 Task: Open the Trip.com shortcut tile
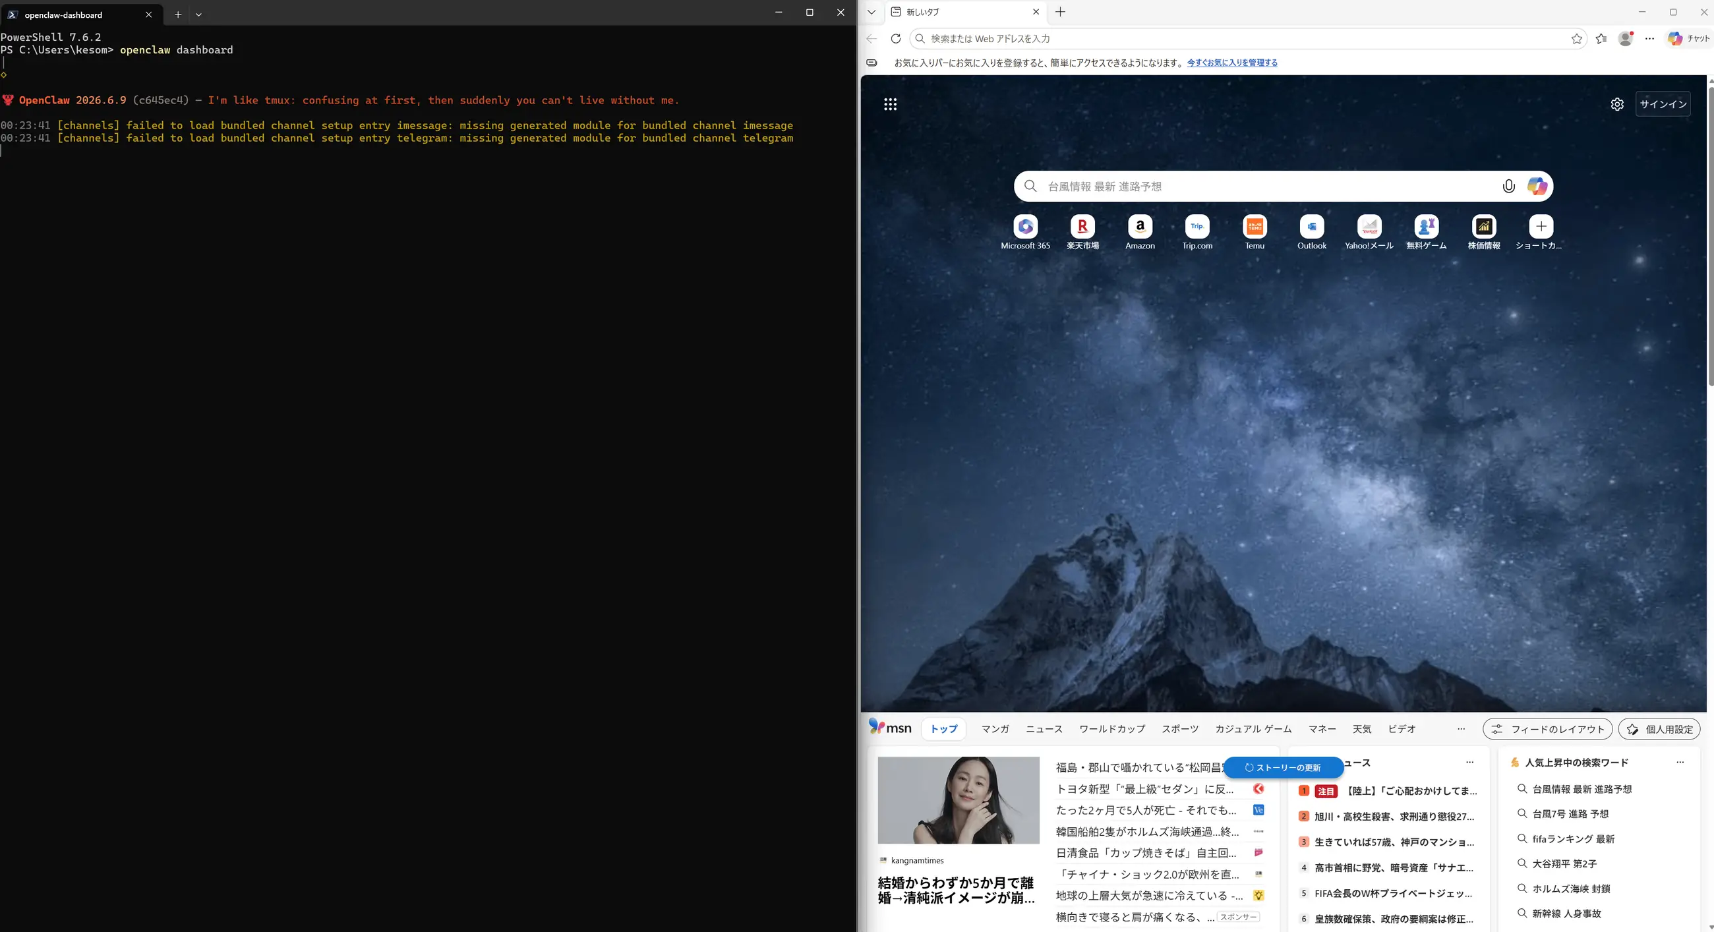click(1197, 232)
